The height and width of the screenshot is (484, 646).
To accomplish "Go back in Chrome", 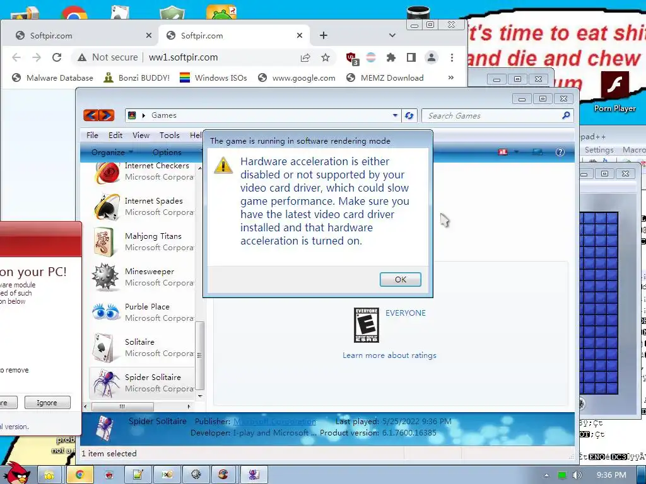I will pos(16,57).
